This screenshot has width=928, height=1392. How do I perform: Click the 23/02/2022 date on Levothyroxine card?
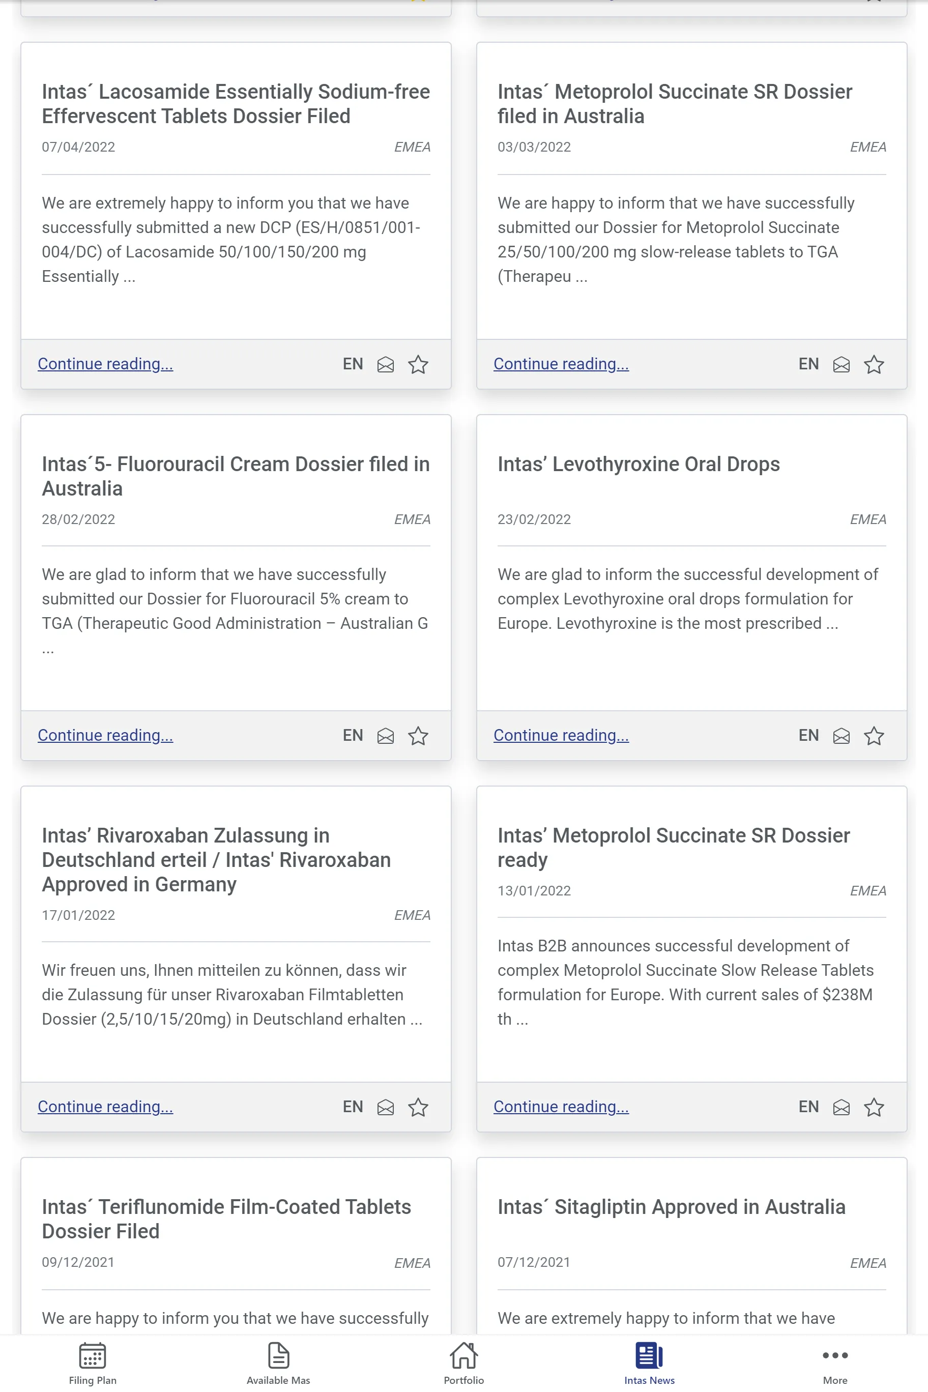pos(534,519)
